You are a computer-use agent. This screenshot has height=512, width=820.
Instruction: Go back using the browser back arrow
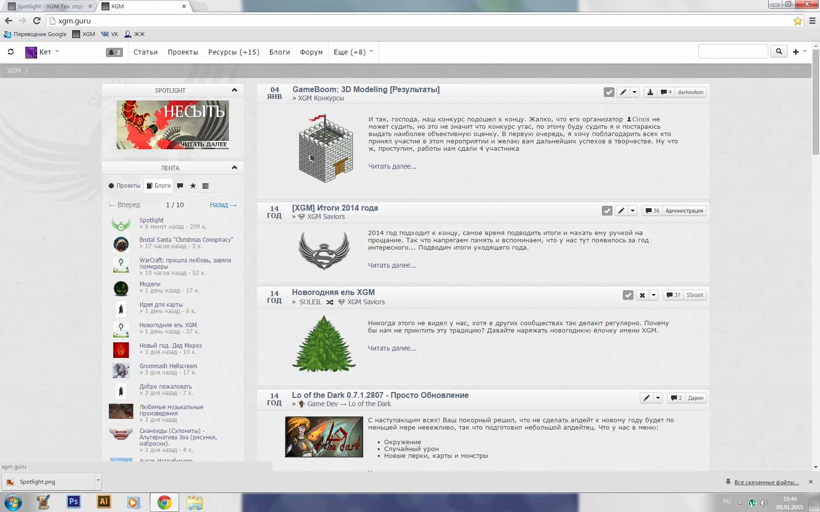coord(8,20)
